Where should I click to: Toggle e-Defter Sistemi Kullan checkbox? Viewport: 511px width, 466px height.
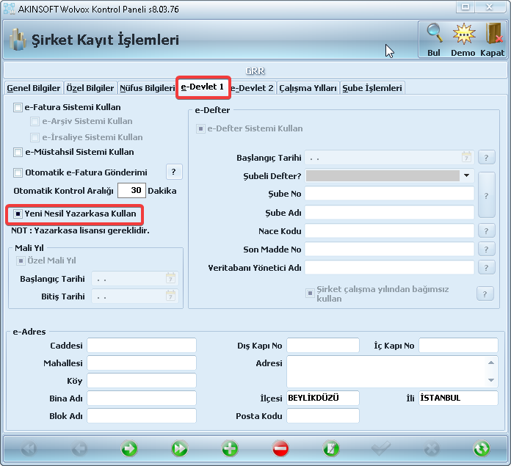200,129
